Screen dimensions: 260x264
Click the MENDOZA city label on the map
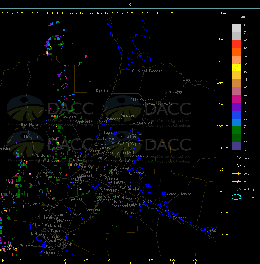coord(76,160)
